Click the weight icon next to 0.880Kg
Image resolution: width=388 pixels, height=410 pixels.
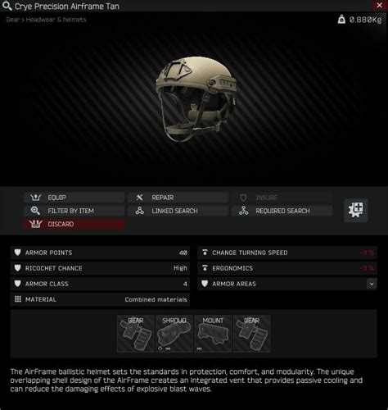(341, 20)
